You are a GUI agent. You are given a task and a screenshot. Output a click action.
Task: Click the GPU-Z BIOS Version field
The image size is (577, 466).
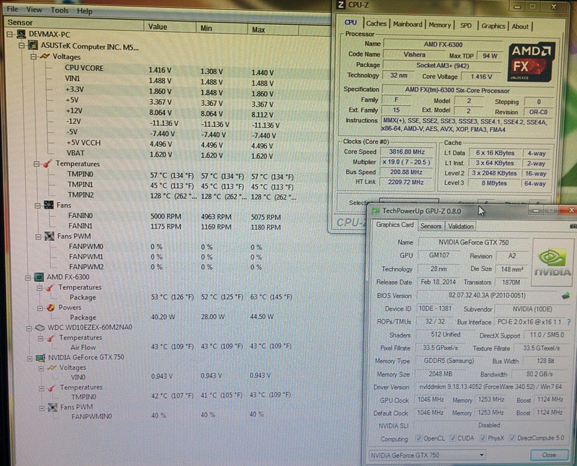(x=487, y=295)
